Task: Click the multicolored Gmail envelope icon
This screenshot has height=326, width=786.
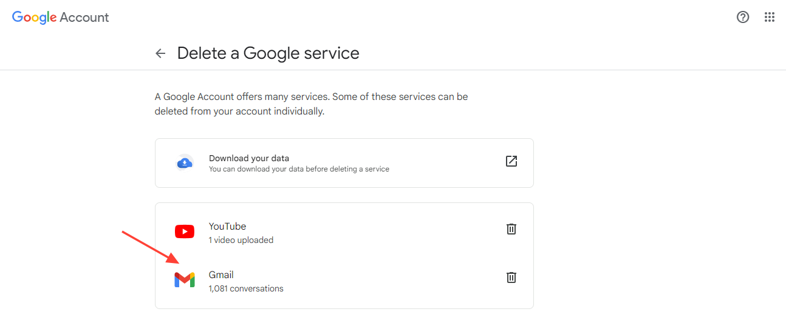Action: point(185,280)
